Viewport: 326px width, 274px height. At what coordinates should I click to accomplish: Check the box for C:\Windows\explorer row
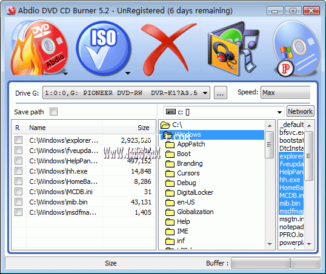point(19,140)
